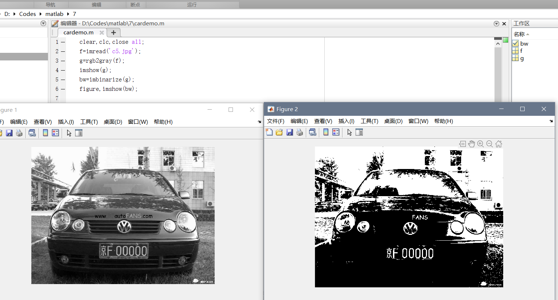Insert Legend icon in Figure 2 toolbar
This screenshot has height=300, width=558.
[336, 132]
